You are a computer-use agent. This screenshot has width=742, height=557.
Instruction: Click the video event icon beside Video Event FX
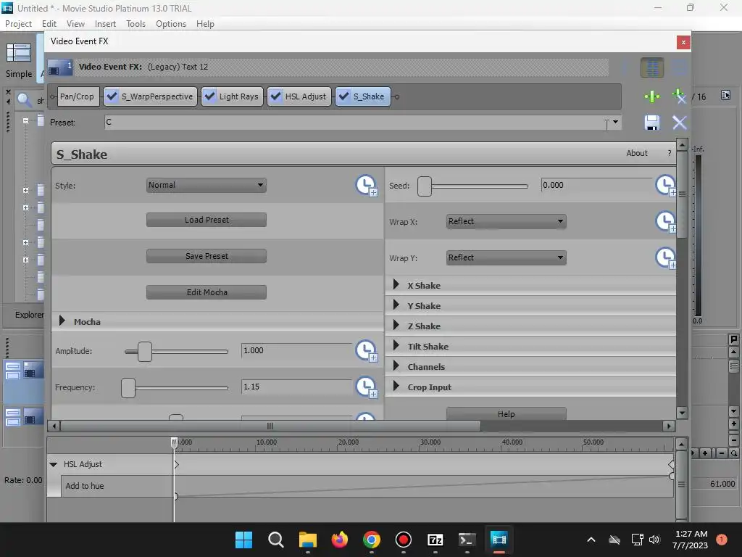(59, 67)
